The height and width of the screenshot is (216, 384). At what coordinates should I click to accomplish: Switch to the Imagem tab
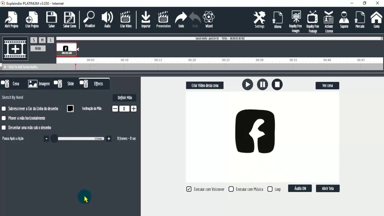[x=39, y=84]
